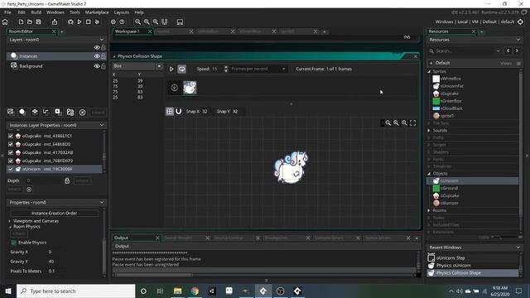Open the Start Page home icon
Viewport: 530px width, 298px height.
tap(5, 22)
